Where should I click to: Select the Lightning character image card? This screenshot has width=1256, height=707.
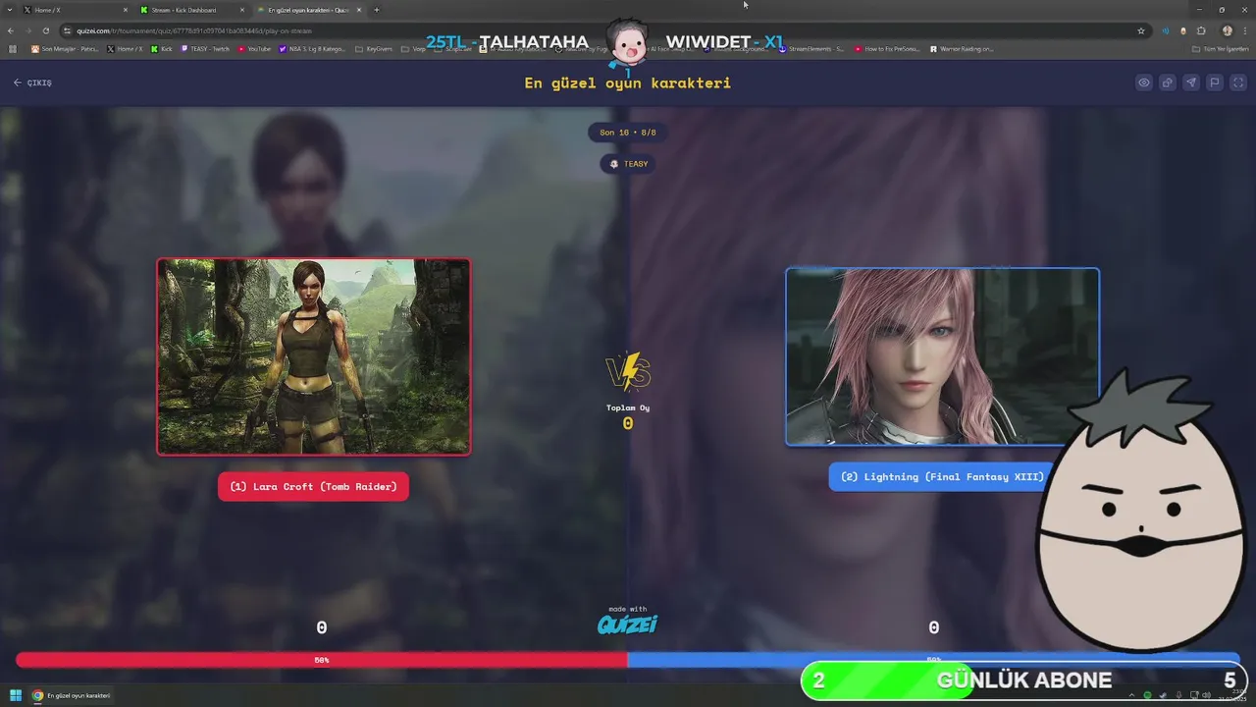(x=942, y=356)
